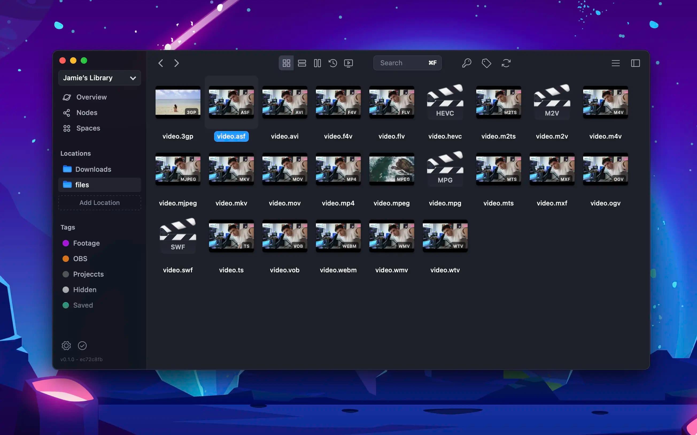Screen dimensions: 697x435
Task: Select the video.avi thumbnail
Action: (x=285, y=102)
